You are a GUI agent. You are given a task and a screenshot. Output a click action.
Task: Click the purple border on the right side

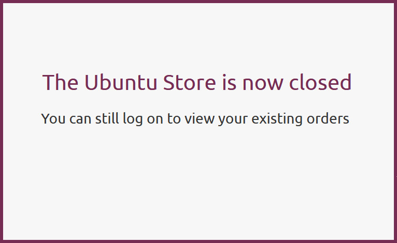(x=395, y=121)
